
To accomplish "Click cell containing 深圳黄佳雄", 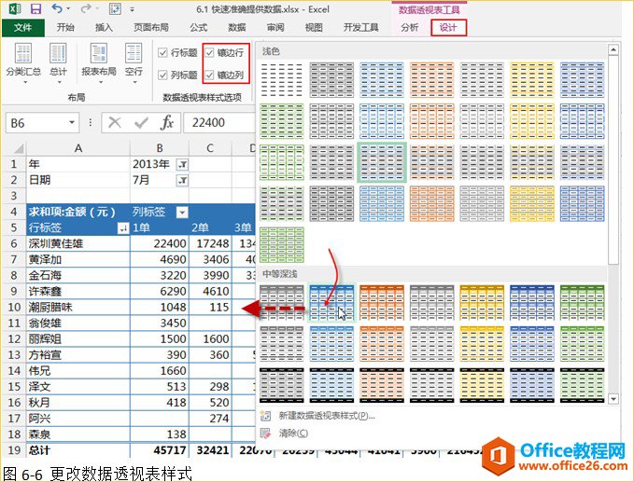I will pos(78,244).
